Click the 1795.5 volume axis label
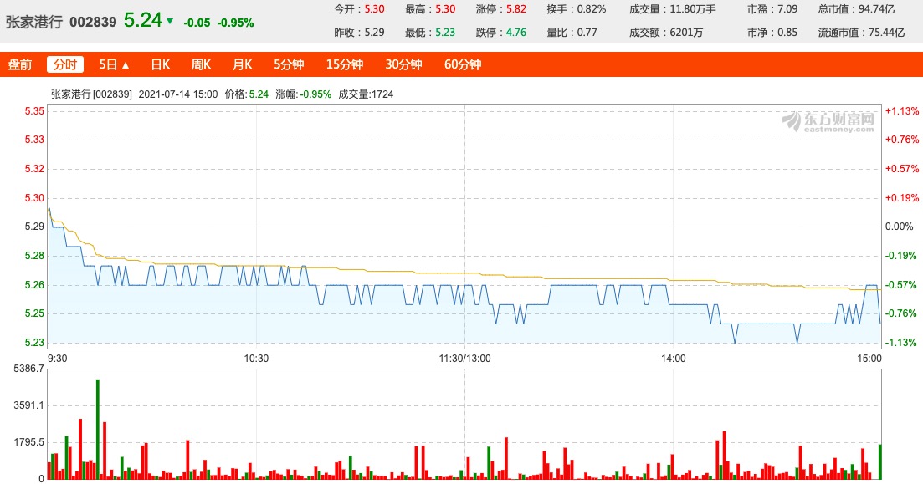The image size is (923, 484). pos(28,442)
